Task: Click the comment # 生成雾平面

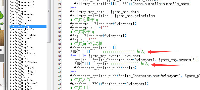Action: click(x=82, y=32)
